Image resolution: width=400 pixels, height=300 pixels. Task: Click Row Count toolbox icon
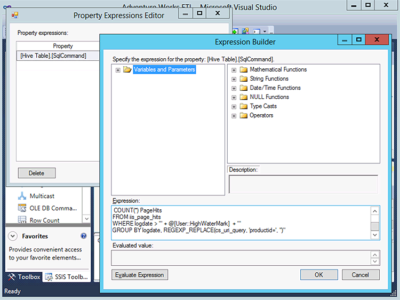click(x=22, y=220)
